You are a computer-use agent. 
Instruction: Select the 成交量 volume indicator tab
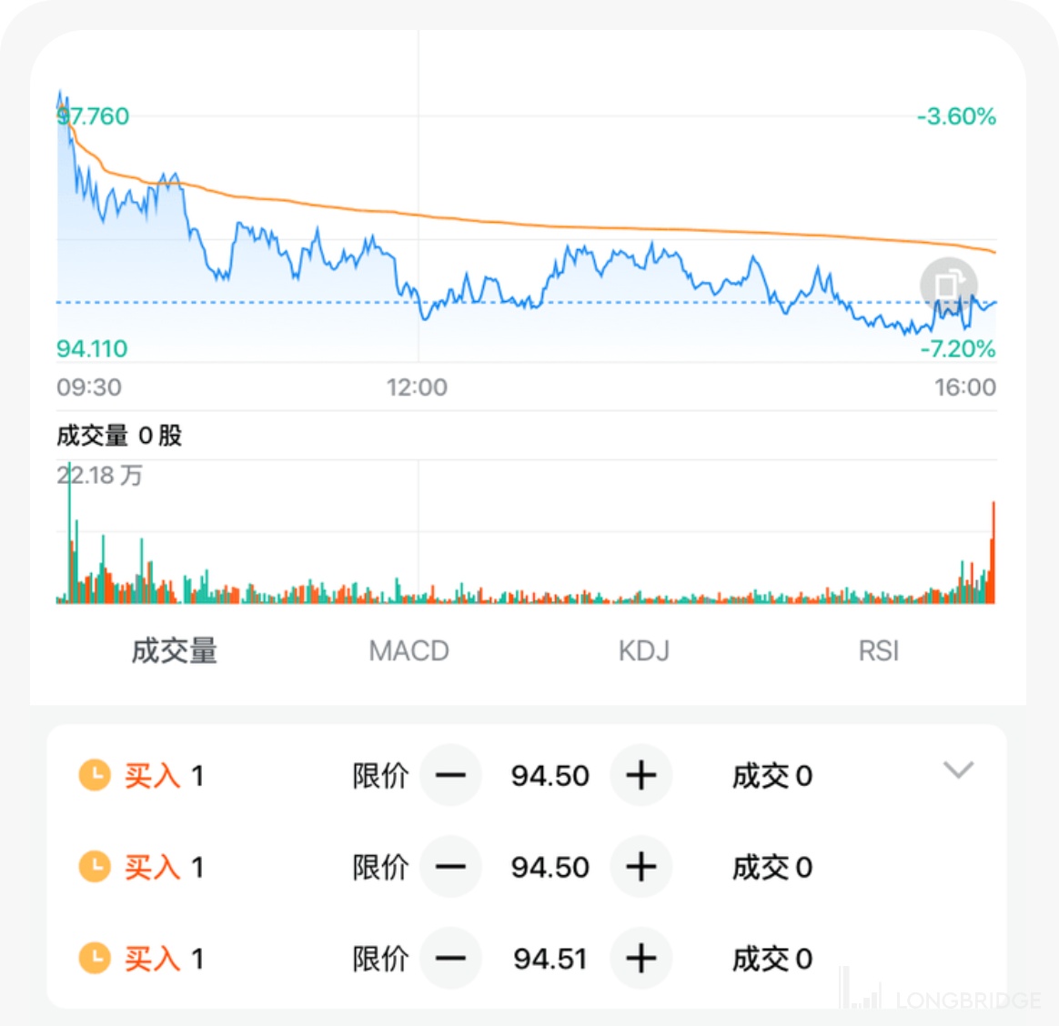point(174,651)
